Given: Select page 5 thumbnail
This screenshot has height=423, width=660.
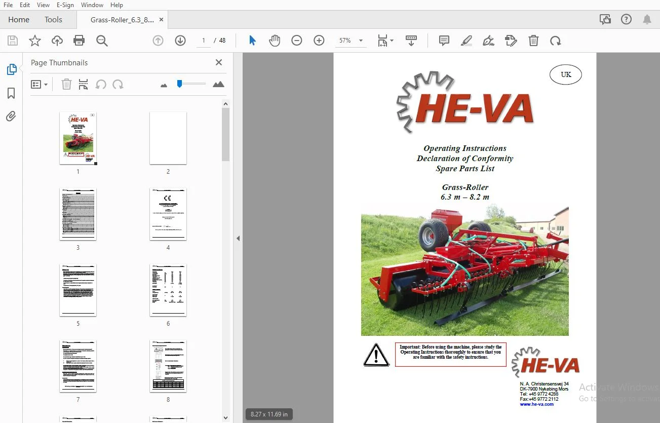Looking at the screenshot, I should (x=78, y=290).
